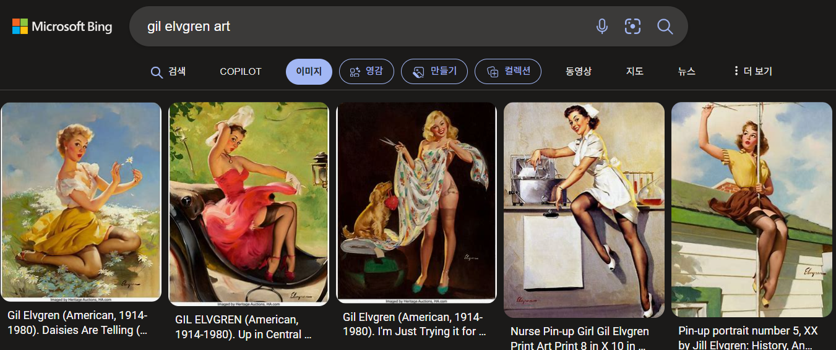The image size is (836, 350).
Task: Open the 컬렉션 tab
Action: click(x=508, y=72)
